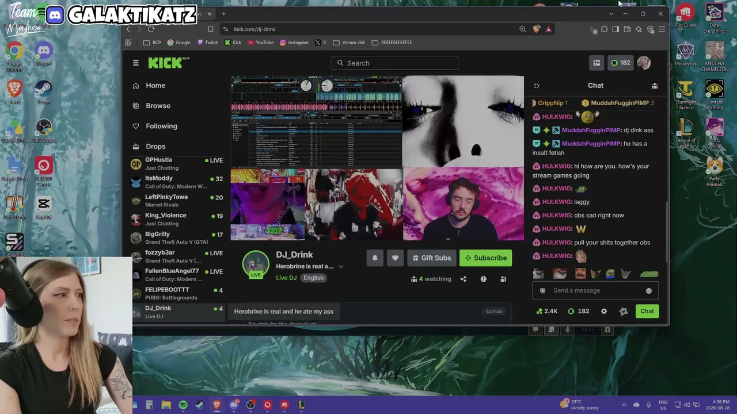Click the green Subscribe button
The height and width of the screenshot is (414, 737).
pyautogui.click(x=485, y=258)
